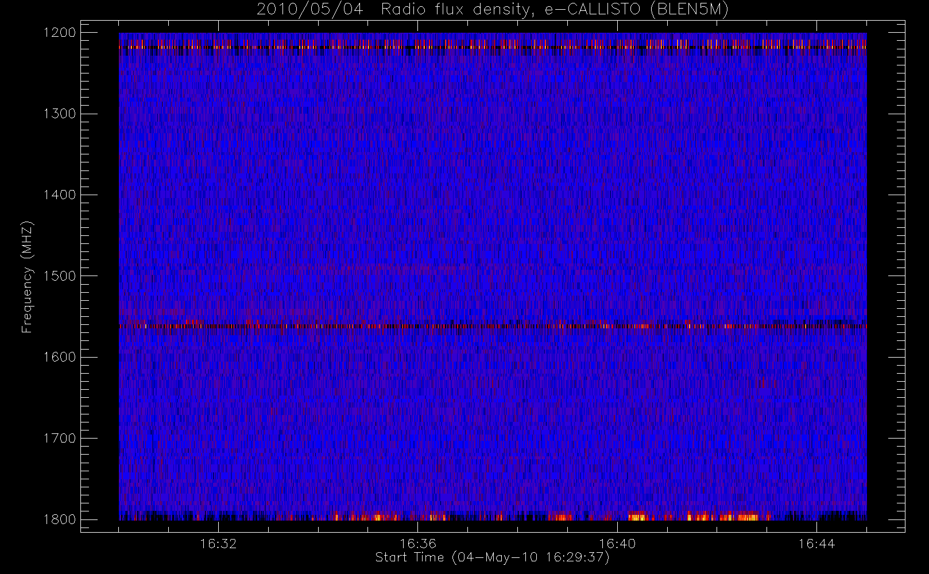929x574 pixels.
Task: Click the 1800 frequency tick label
Action: point(60,519)
